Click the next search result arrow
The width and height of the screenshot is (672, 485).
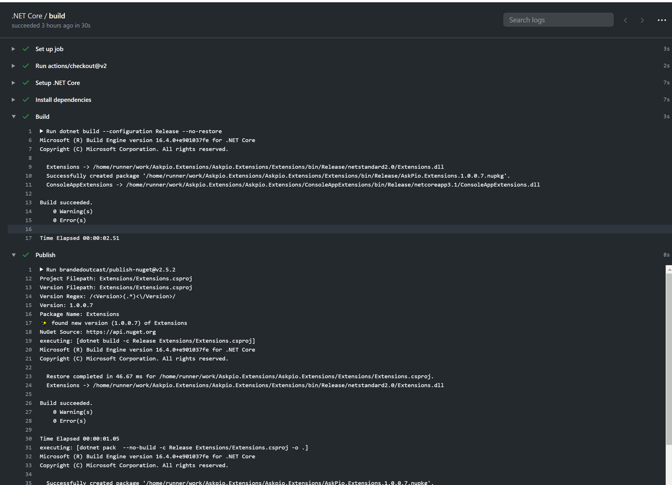point(642,20)
